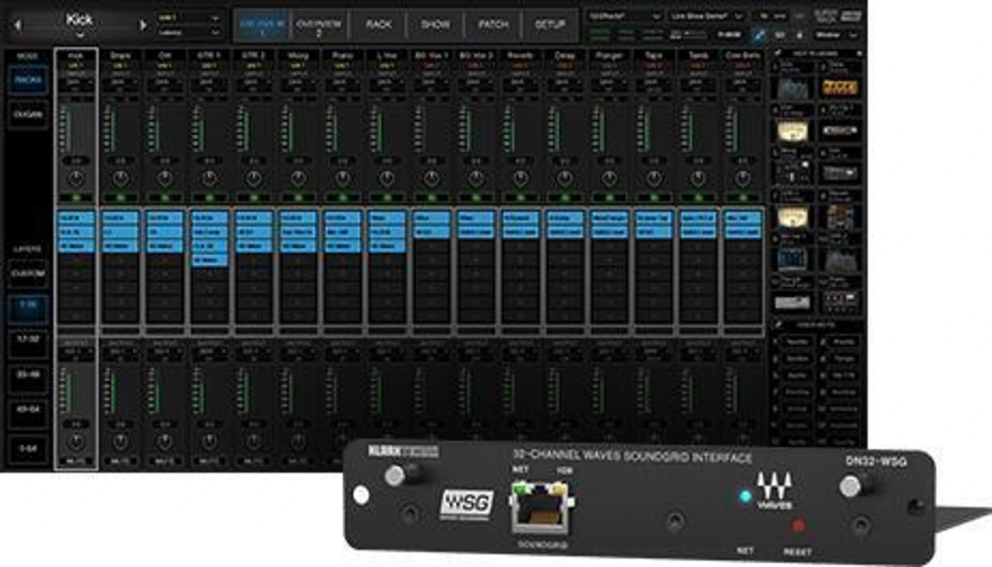The height and width of the screenshot is (567, 992).
Task: Click the Reverb rack input gain knob
Action: [x=520, y=178]
